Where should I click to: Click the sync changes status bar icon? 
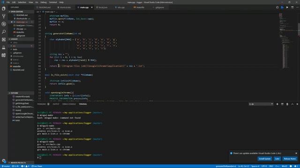click(15, 166)
